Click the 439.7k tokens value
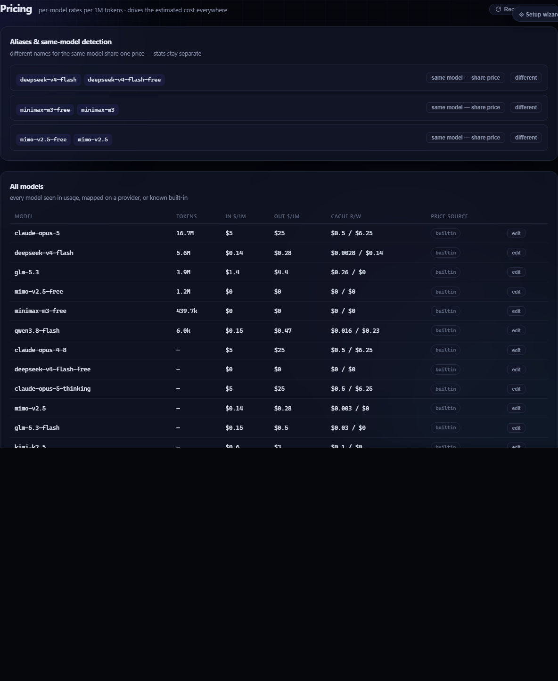 click(187, 311)
